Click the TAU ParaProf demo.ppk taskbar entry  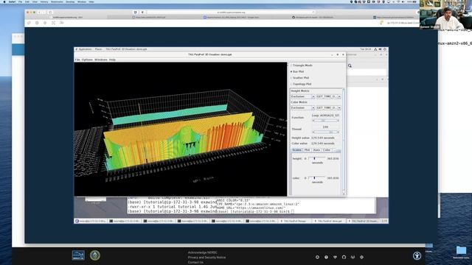click(329, 221)
